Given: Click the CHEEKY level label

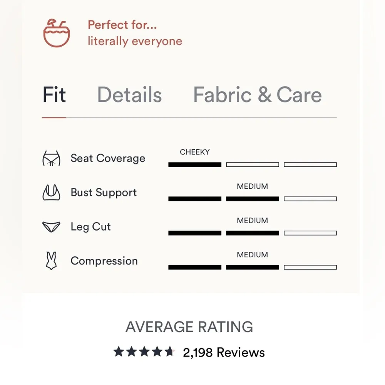Looking at the screenshot, I should [195, 152].
